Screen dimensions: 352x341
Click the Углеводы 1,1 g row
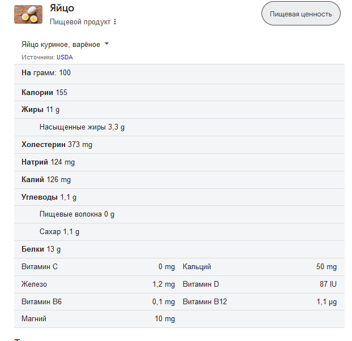click(179, 197)
